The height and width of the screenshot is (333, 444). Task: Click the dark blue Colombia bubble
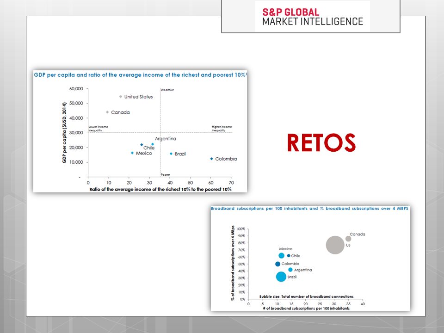278,264
